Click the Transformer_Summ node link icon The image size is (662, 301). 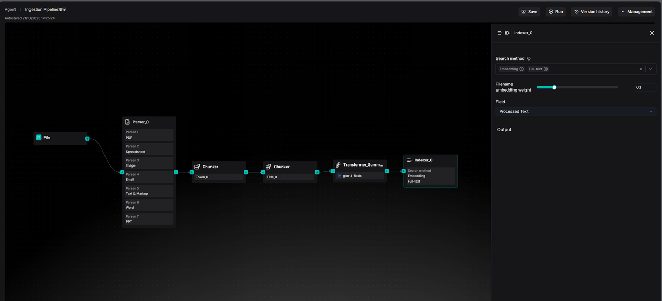338,165
